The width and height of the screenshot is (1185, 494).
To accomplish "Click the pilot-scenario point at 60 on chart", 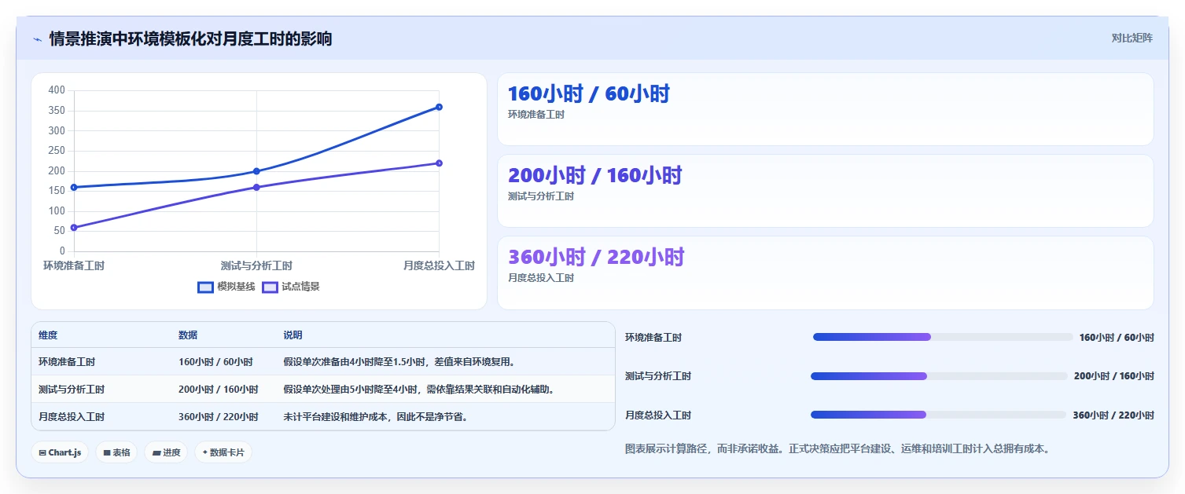I will pos(74,228).
